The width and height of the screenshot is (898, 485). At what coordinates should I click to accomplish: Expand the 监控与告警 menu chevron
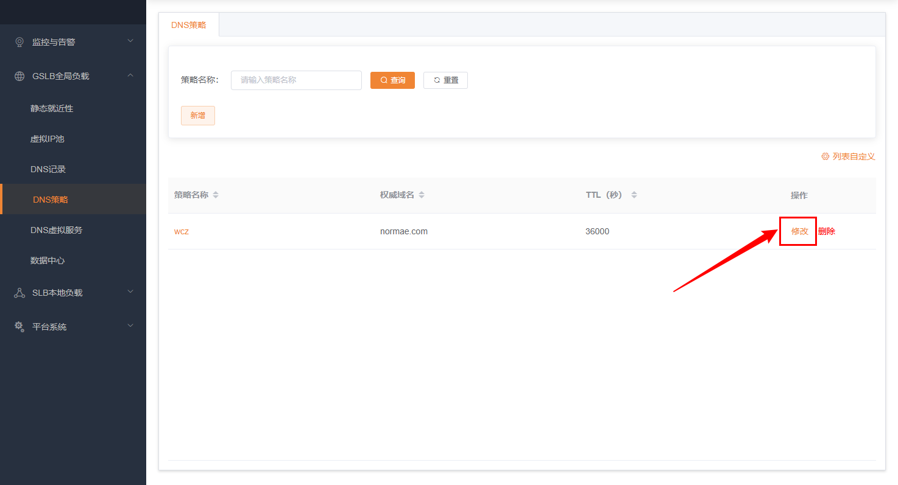(130, 41)
